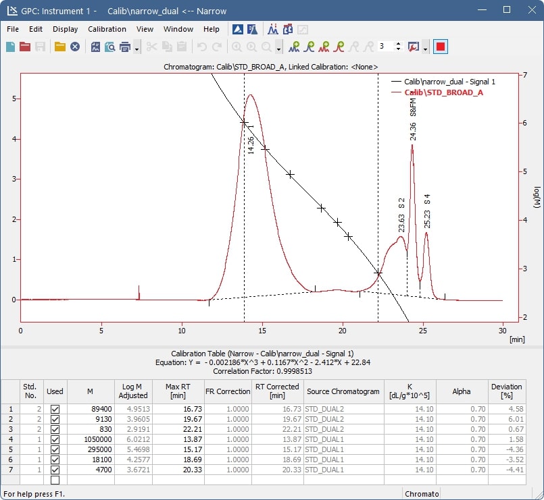Check the empty Used checkbox in the last row
Image resolution: width=544 pixels, height=500 pixels.
tap(55, 479)
